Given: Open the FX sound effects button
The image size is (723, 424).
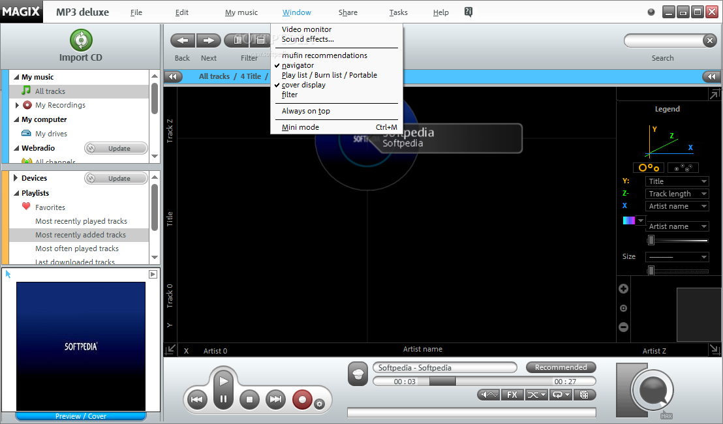Looking at the screenshot, I should point(512,395).
